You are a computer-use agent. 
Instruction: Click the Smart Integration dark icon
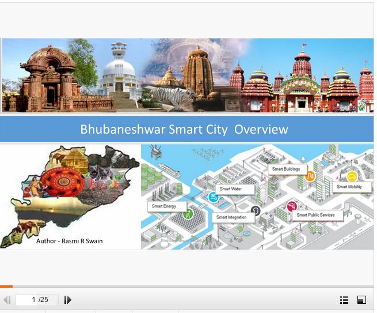(256, 210)
